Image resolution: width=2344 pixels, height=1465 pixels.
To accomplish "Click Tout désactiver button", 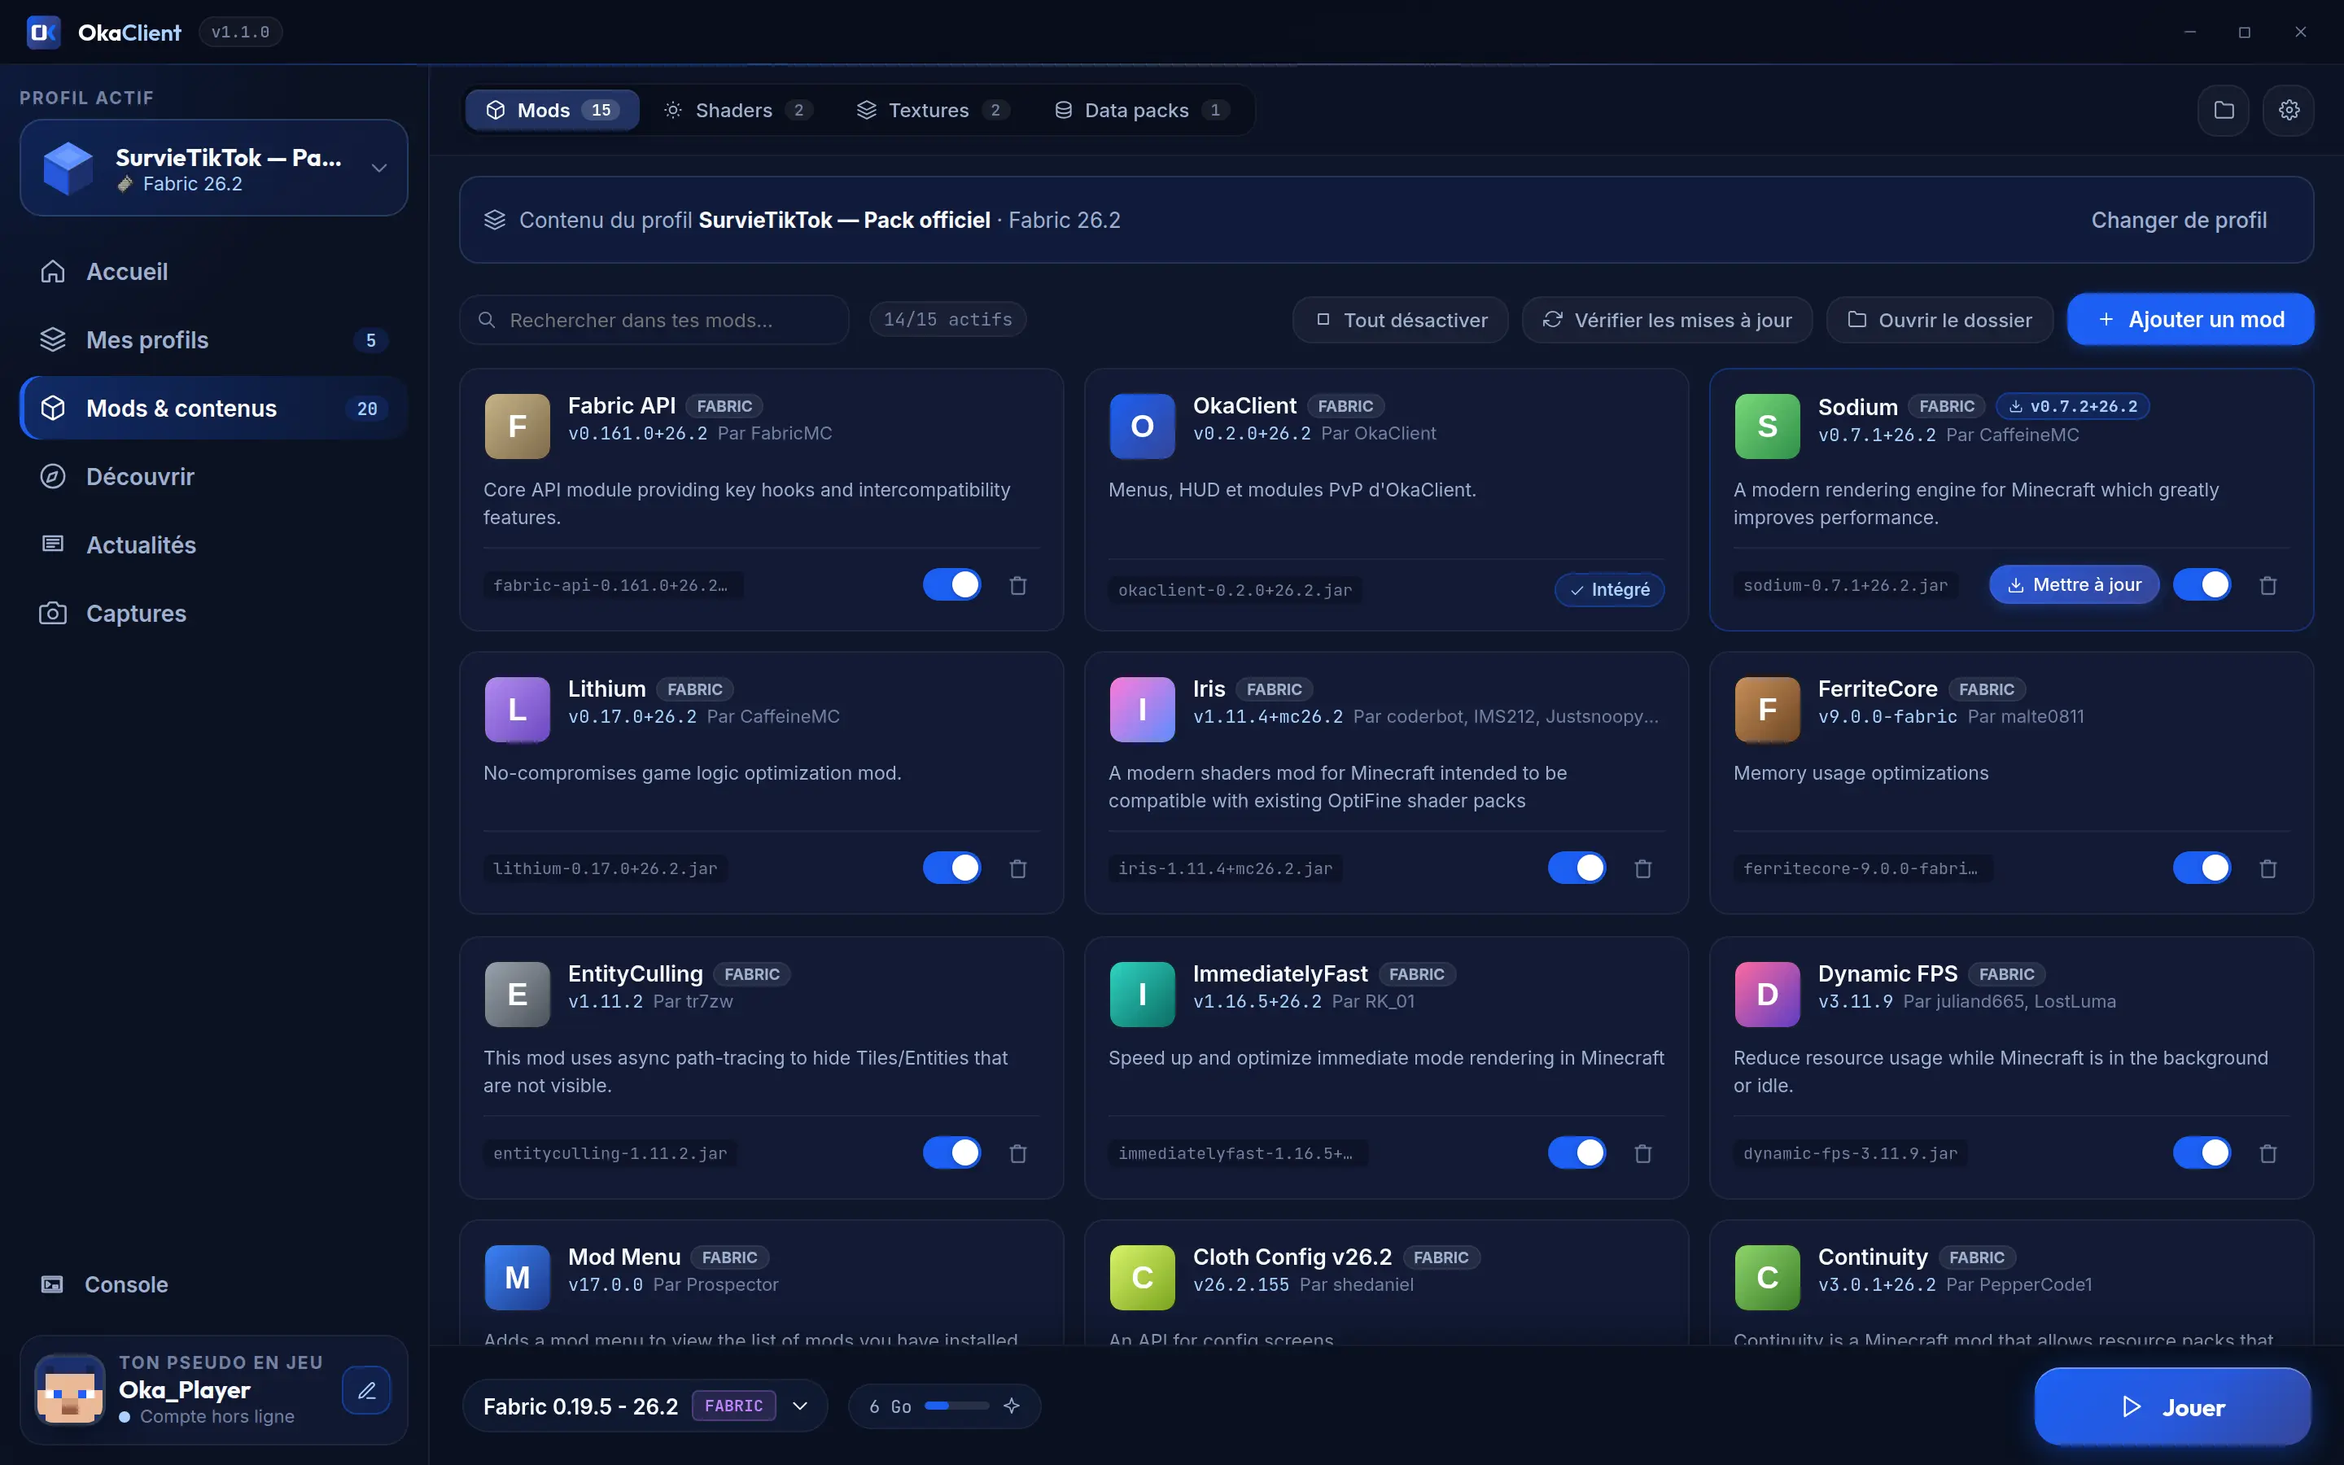I will pos(1401,320).
